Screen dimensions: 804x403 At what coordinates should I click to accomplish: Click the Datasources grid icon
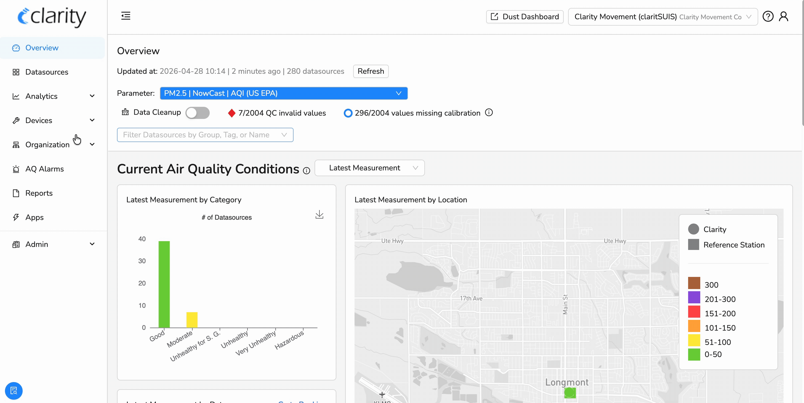(x=16, y=72)
